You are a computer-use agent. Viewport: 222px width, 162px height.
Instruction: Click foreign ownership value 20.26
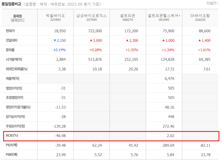(x=133, y=69)
